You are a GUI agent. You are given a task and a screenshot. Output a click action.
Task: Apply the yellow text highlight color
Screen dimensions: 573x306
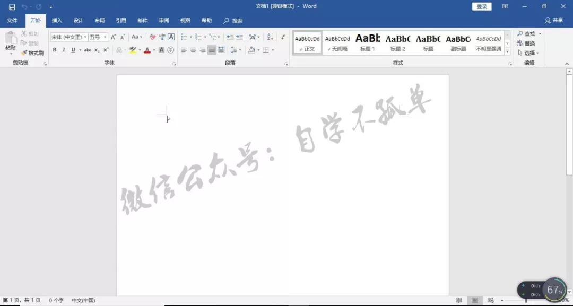point(133,50)
